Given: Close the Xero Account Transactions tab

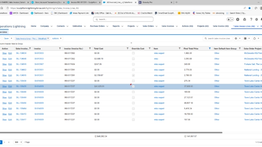Looking at the screenshot, I should tap(64, 2).
